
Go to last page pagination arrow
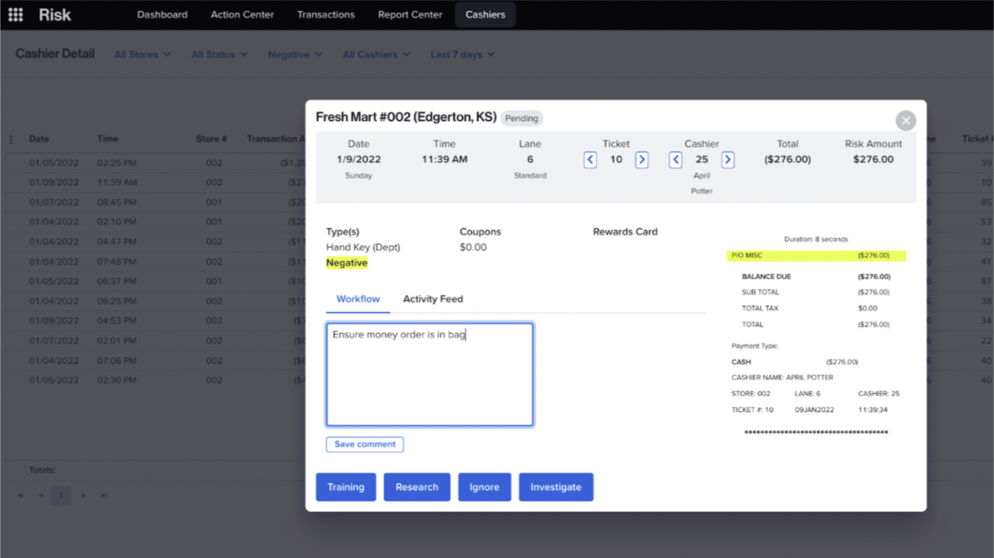(x=103, y=495)
